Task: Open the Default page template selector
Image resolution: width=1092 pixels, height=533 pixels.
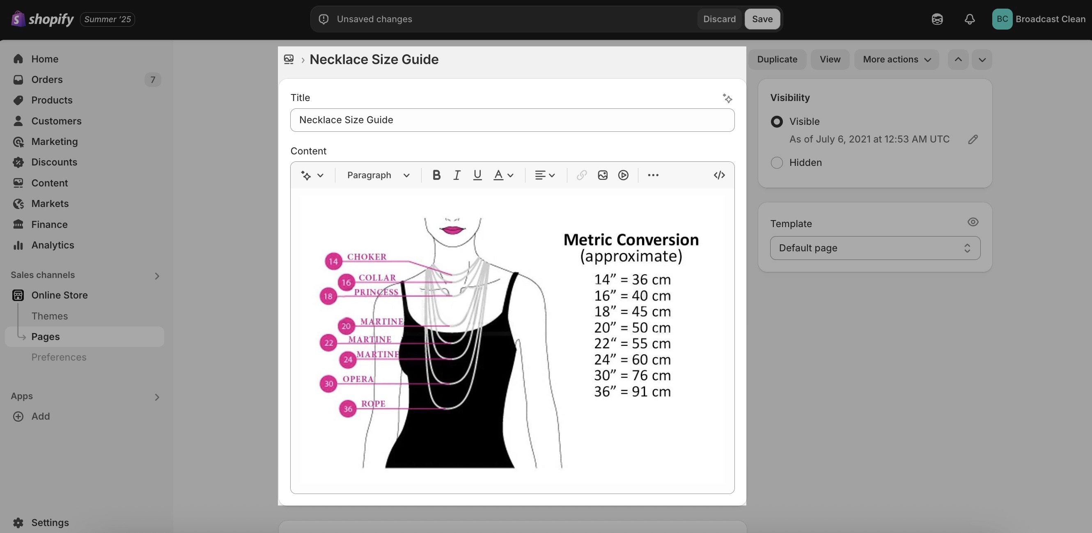Action: pyautogui.click(x=875, y=248)
